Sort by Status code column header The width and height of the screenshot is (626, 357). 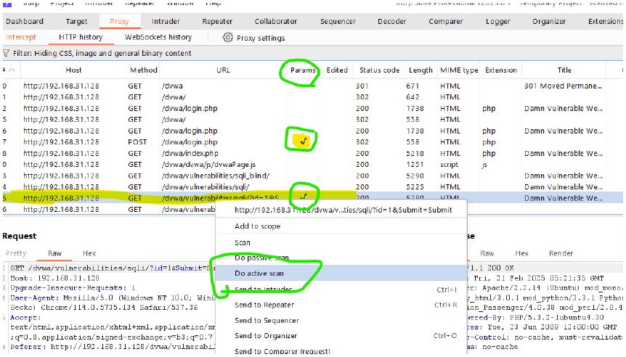tap(379, 70)
